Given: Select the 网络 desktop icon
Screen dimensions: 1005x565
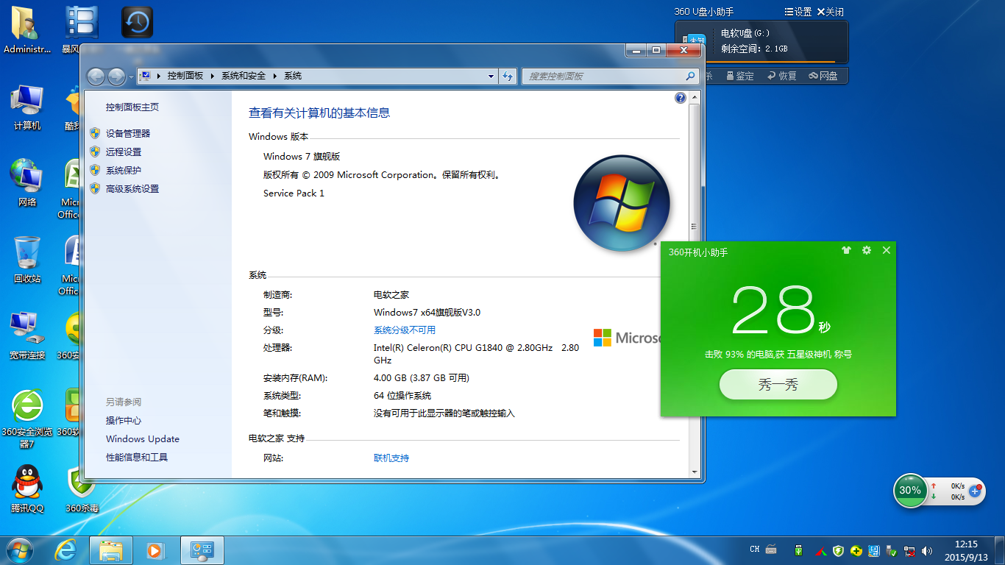Looking at the screenshot, I should pyautogui.click(x=27, y=183).
